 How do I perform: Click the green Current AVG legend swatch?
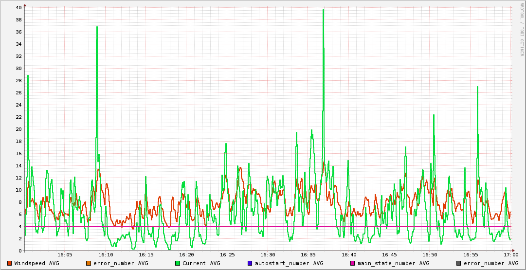coord(178,263)
